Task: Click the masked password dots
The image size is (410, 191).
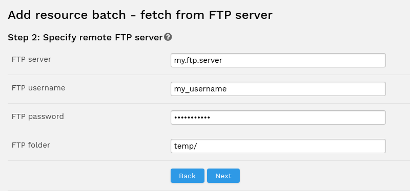Action: [x=192, y=118]
